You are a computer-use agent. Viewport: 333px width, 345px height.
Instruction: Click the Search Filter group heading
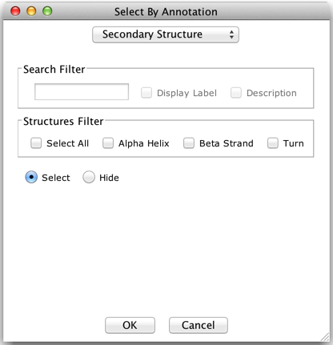click(54, 70)
